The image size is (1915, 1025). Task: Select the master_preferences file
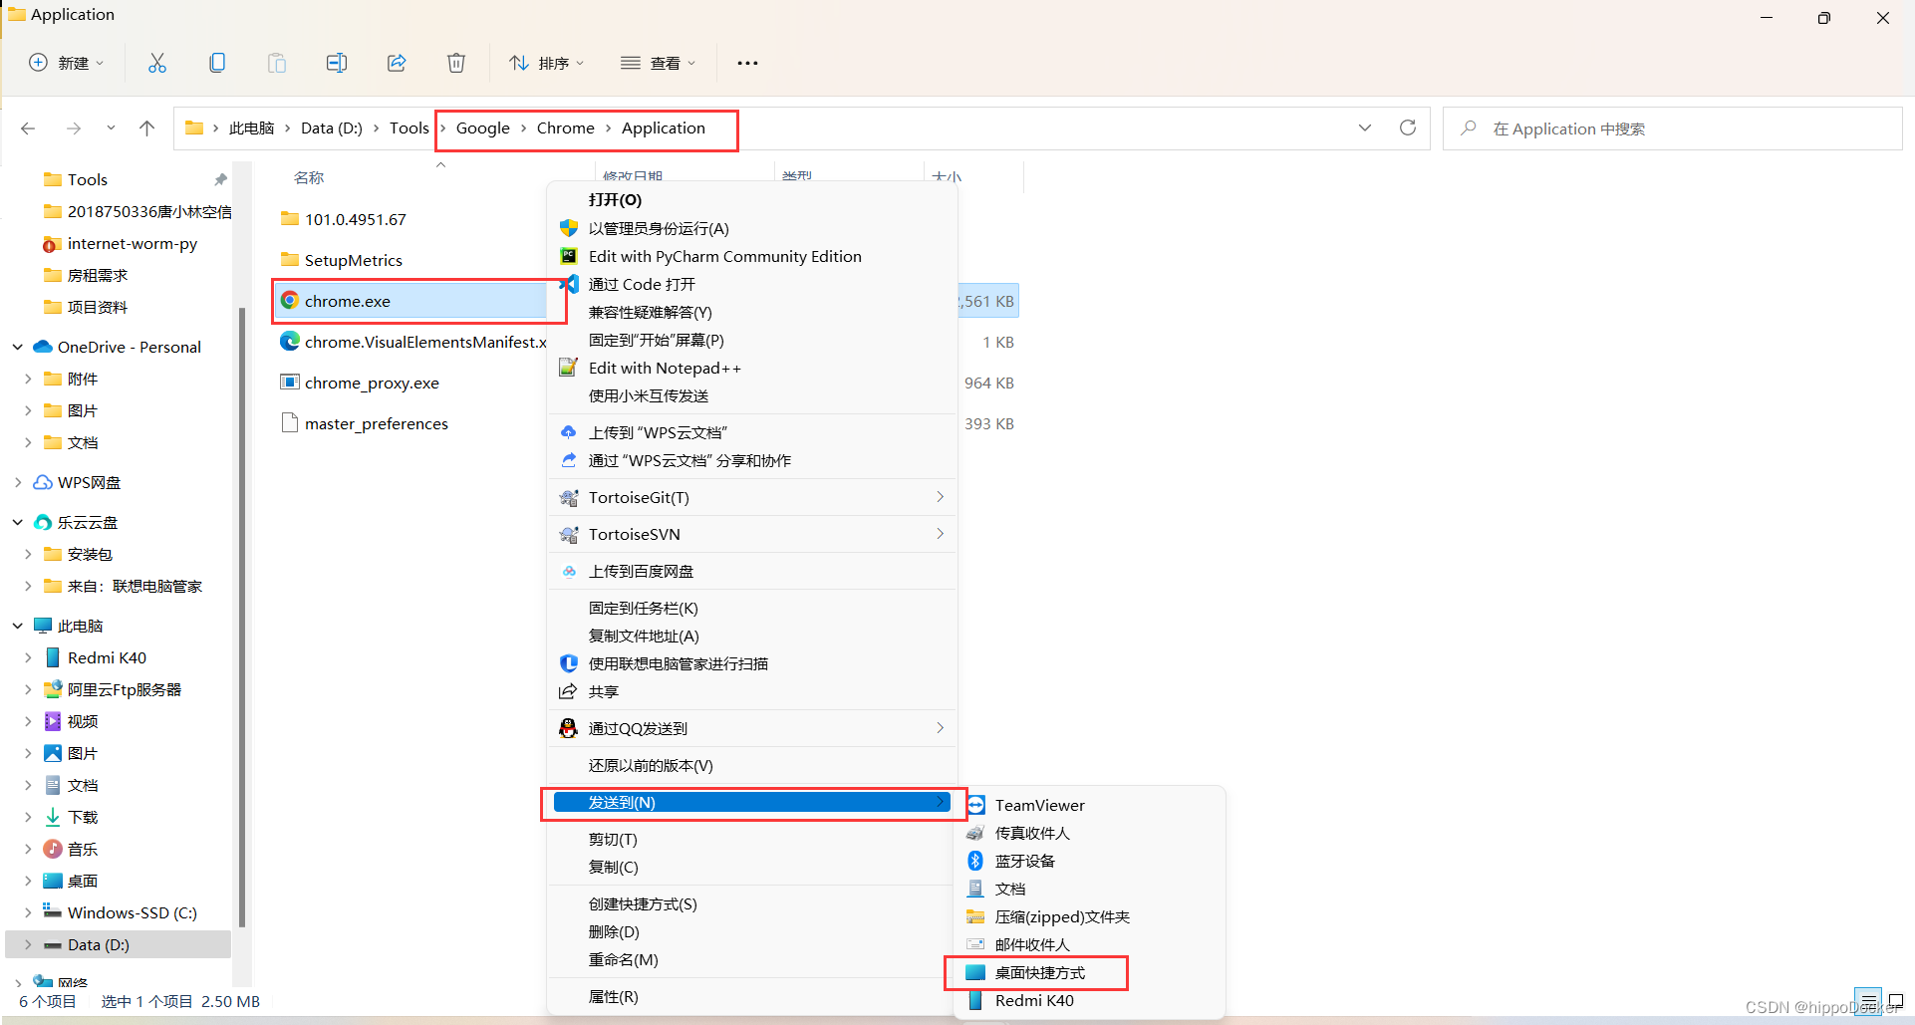377,423
